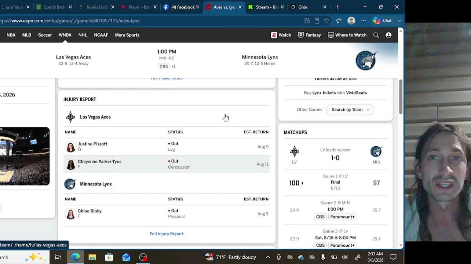The height and width of the screenshot is (264, 471).
Task: Open the Full Injury Report link
Action: pos(167,234)
